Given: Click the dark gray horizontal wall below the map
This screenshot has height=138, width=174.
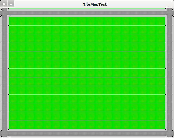Looking at the screenshot, I should click(x=87, y=133).
